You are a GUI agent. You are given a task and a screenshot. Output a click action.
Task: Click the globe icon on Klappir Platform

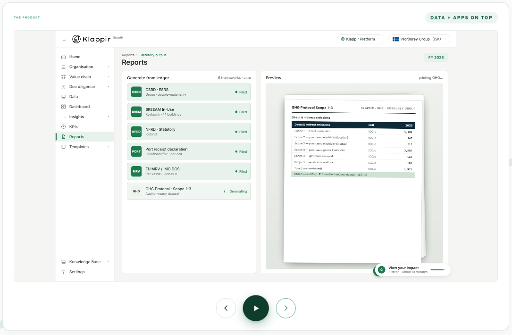(343, 39)
